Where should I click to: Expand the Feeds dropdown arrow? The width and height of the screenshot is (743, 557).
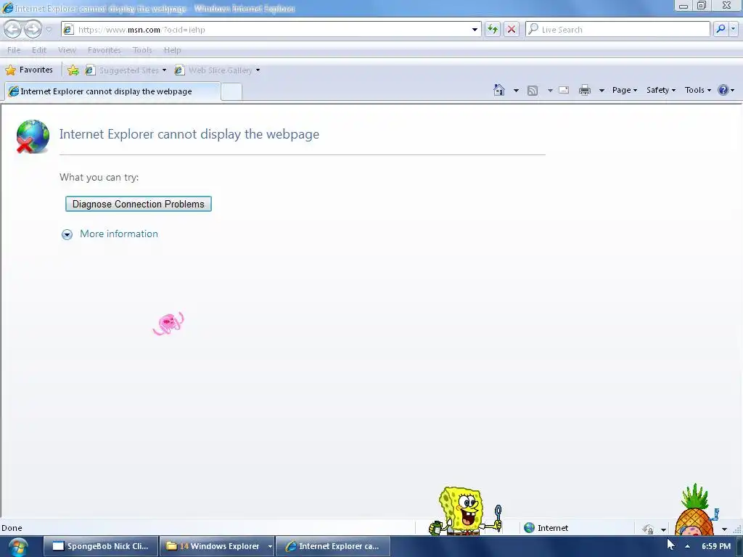pos(550,91)
